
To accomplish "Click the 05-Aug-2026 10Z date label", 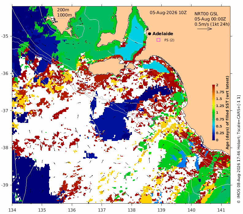I will coord(168,13).
